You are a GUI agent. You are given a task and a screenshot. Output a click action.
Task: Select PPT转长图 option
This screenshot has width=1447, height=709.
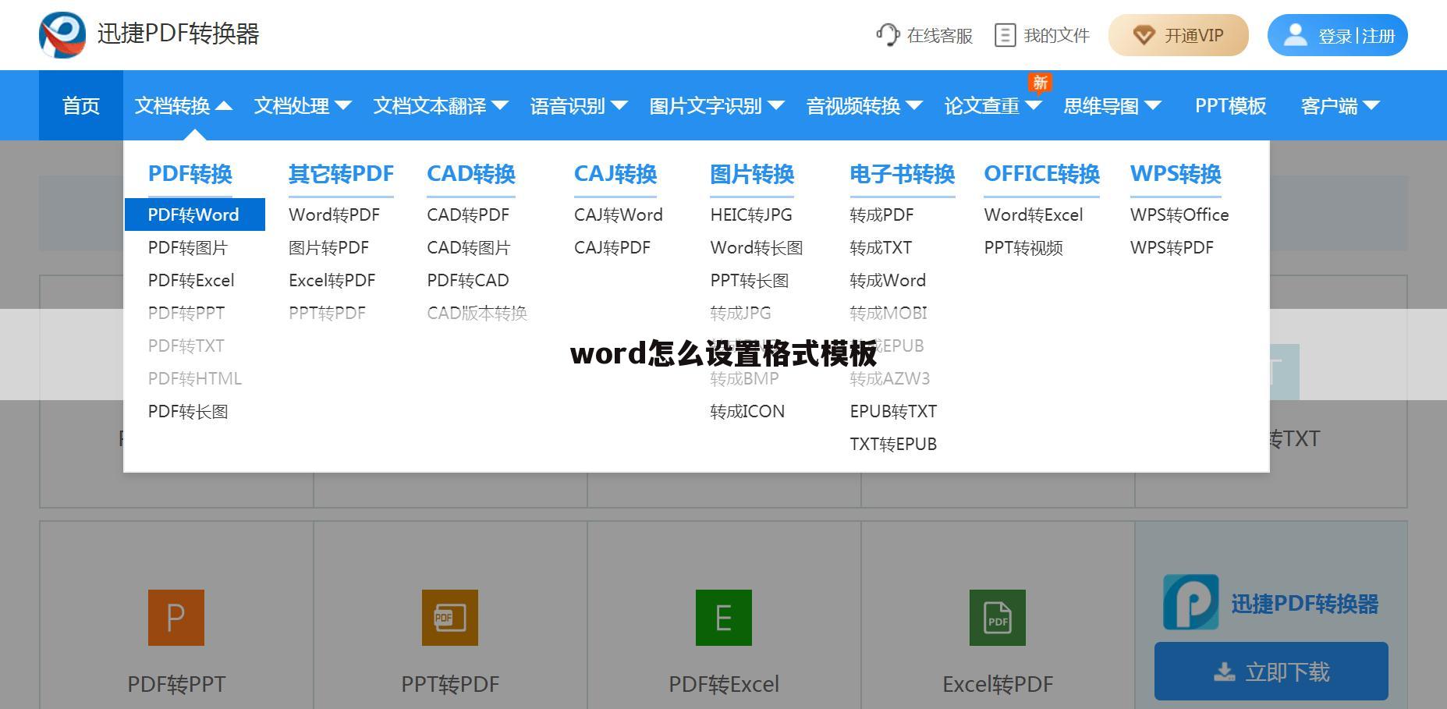coord(750,280)
